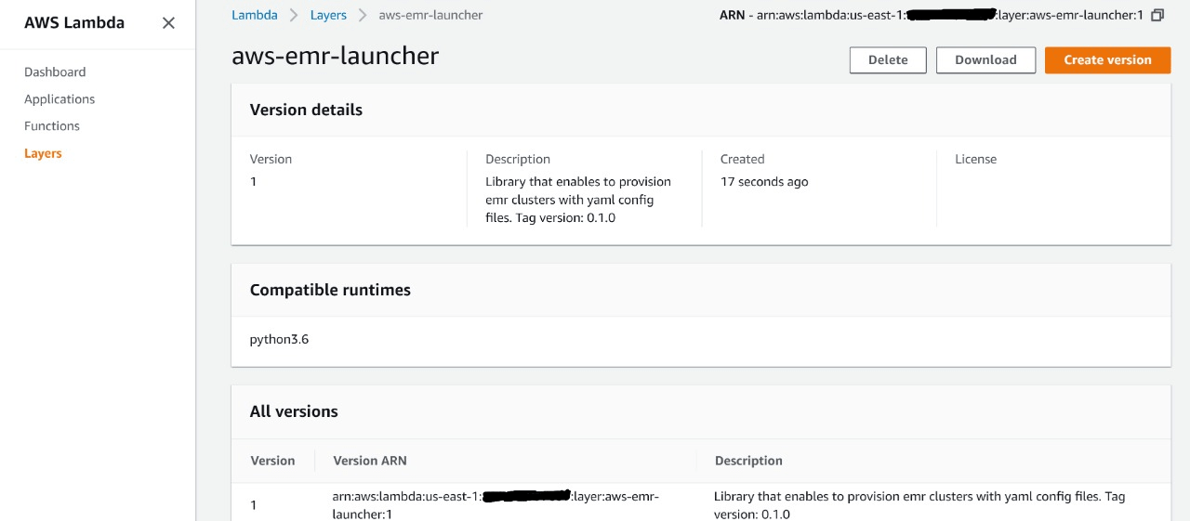1190x521 pixels.
Task: Open Dashboard in the sidebar
Action: coord(55,72)
